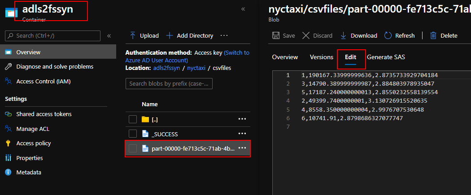The image size is (471, 195).
Task: Click editor line 3 starting with 5,17187
Action: click(x=370, y=92)
